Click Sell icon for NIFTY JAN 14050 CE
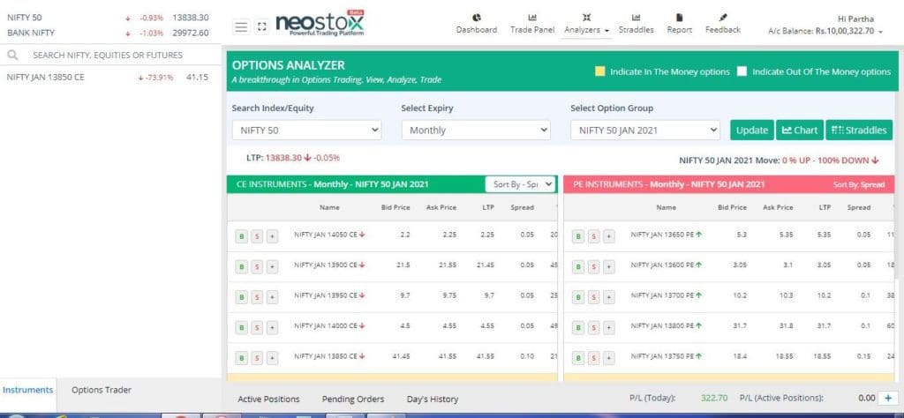This screenshot has width=904, height=418. (257, 236)
